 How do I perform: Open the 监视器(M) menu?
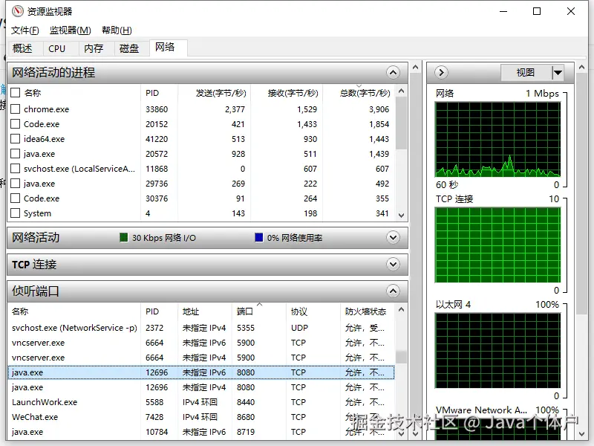pyautogui.click(x=71, y=30)
